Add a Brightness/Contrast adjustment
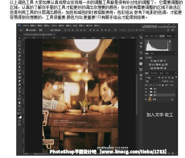 pos(152,61)
